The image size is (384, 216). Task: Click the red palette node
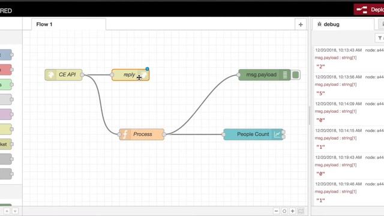[x=5, y=70]
